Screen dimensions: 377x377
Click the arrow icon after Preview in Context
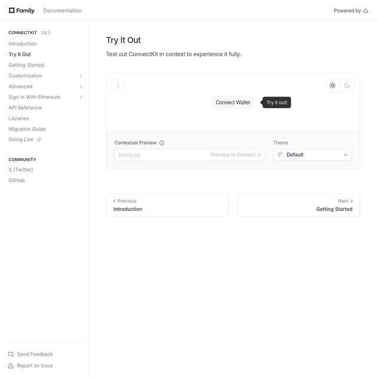pyautogui.click(x=259, y=155)
